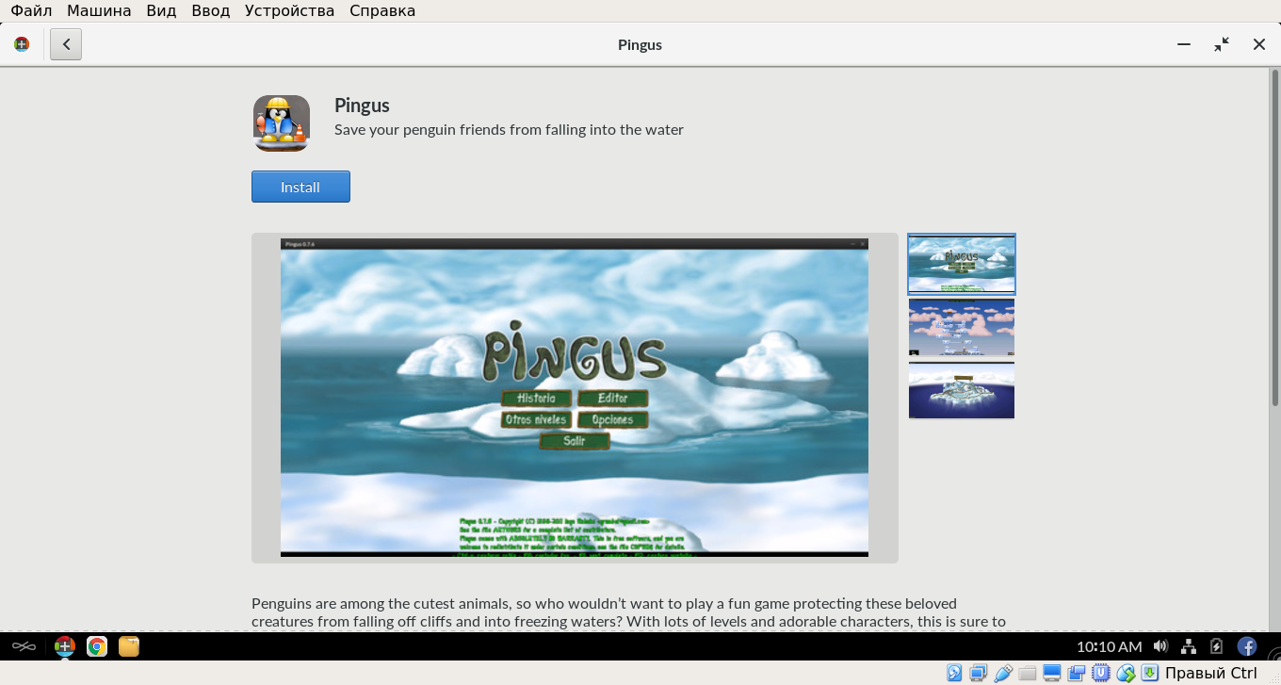Viewport: 1281px width, 685px height.
Task: Open the Вид menu
Action: [x=161, y=11]
